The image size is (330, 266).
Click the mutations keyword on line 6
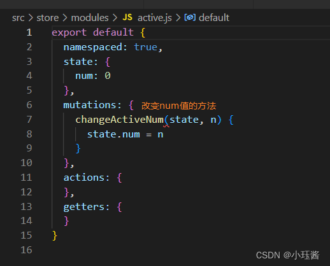[x=90, y=105]
